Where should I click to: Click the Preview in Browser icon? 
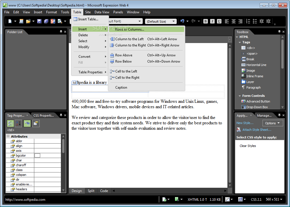point(60,21)
